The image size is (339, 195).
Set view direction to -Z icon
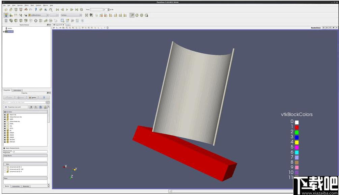[125, 15]
